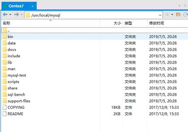Click the tab strip scroll-left arrow
Screen dimensions: 188x132
[180, 6]
